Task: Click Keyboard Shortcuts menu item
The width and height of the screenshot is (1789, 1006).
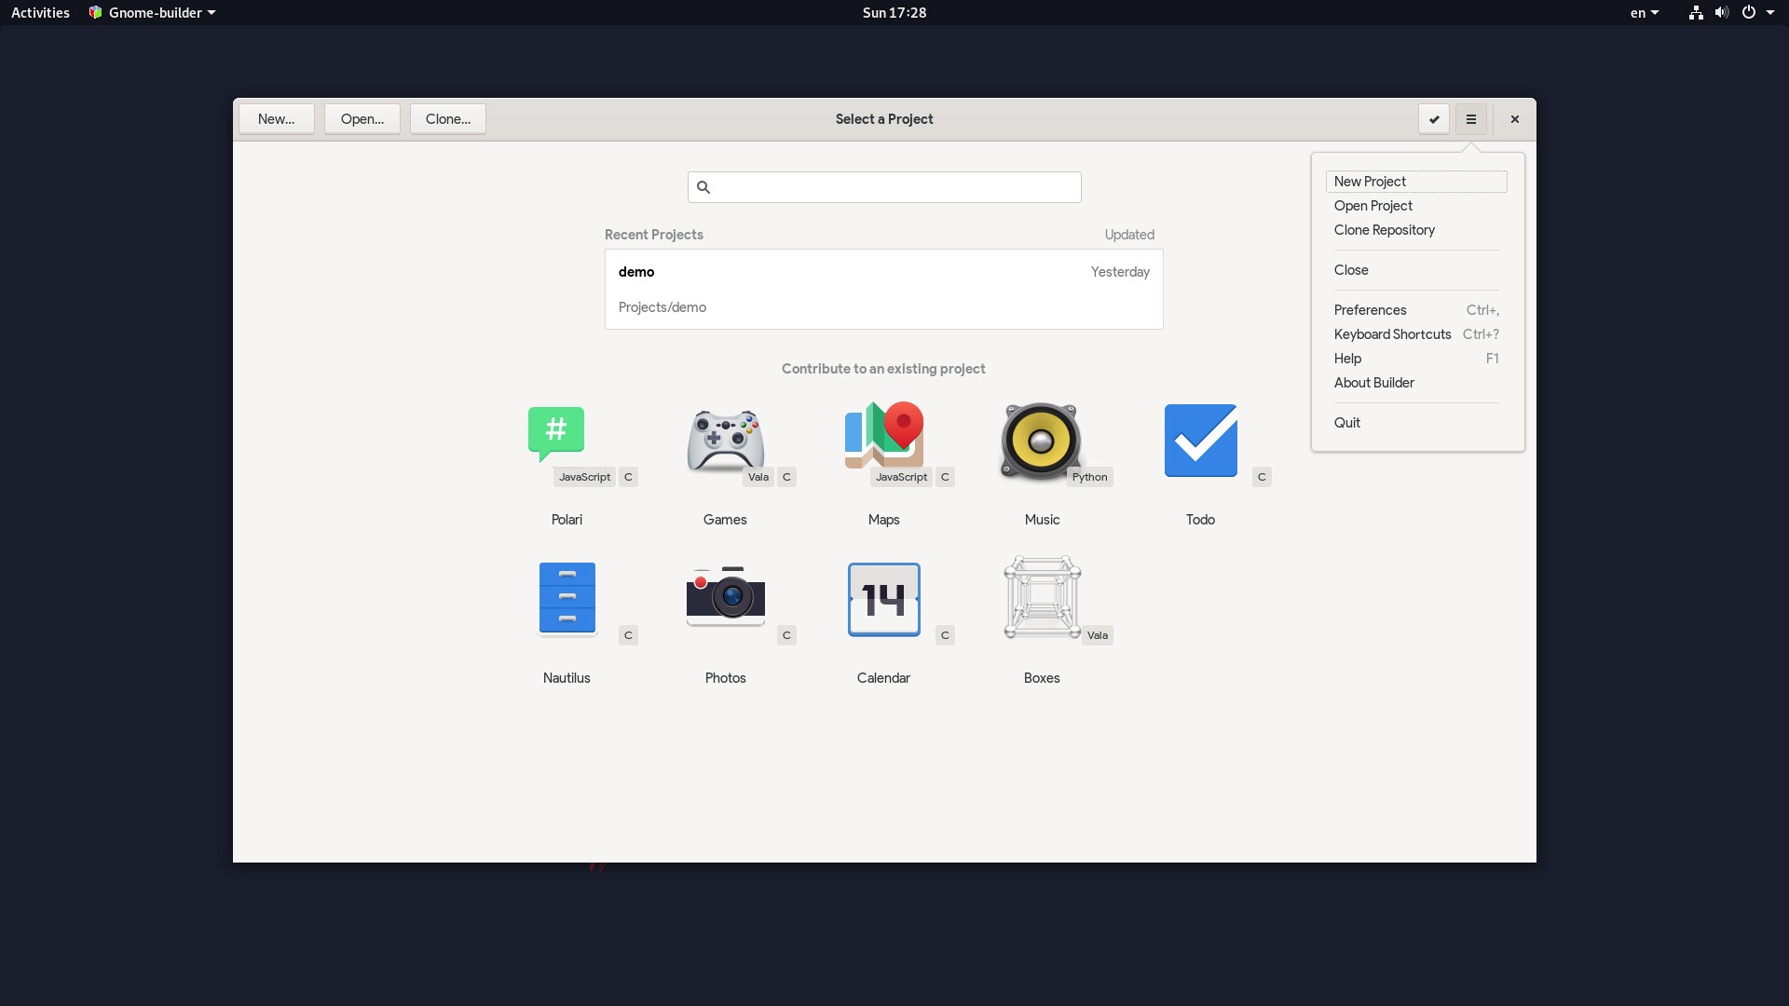Action: tap(1392, 334)
